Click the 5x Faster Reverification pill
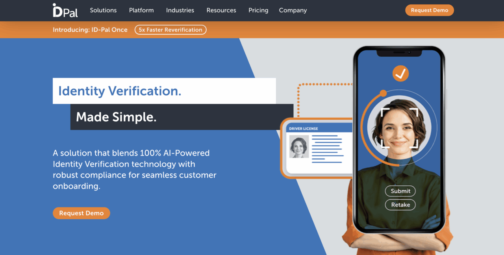This screenshot has height=255, width=504. click(170, 30)
